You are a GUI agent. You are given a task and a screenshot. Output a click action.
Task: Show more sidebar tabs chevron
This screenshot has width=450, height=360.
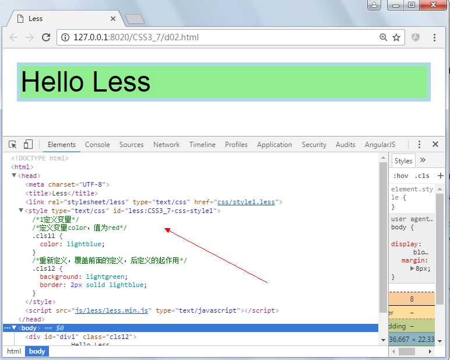coord(423,160)
